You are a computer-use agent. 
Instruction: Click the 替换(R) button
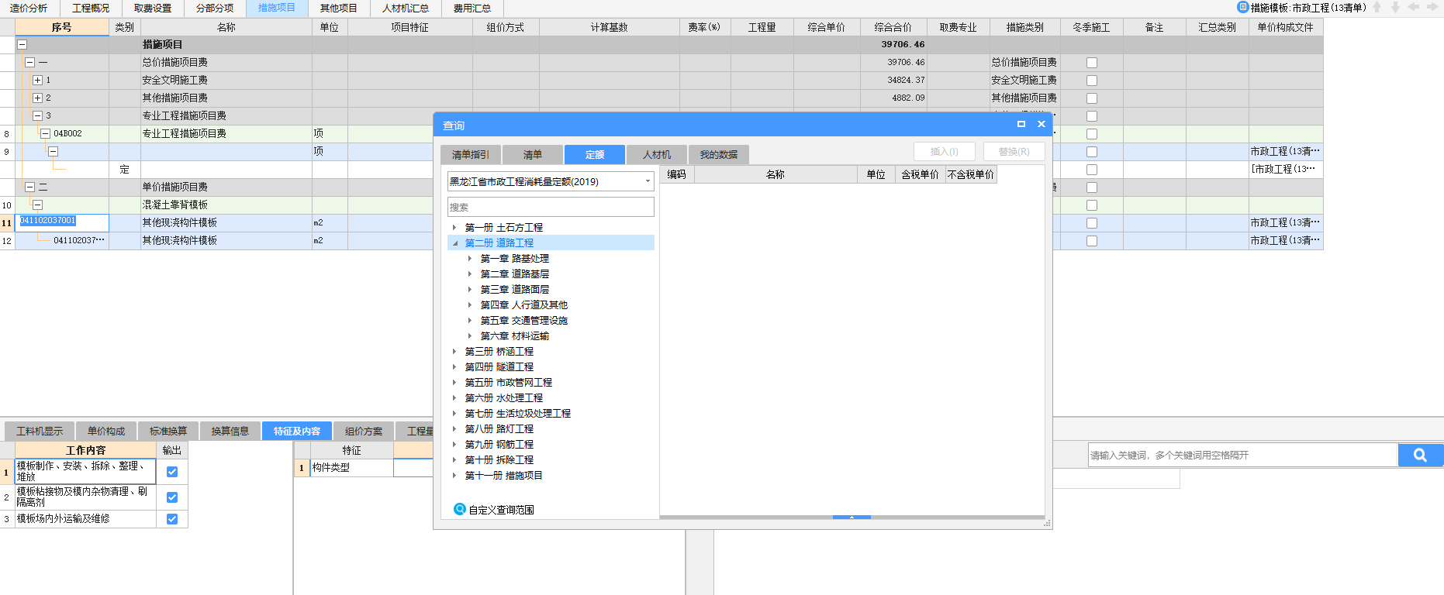click(1014, 152)
